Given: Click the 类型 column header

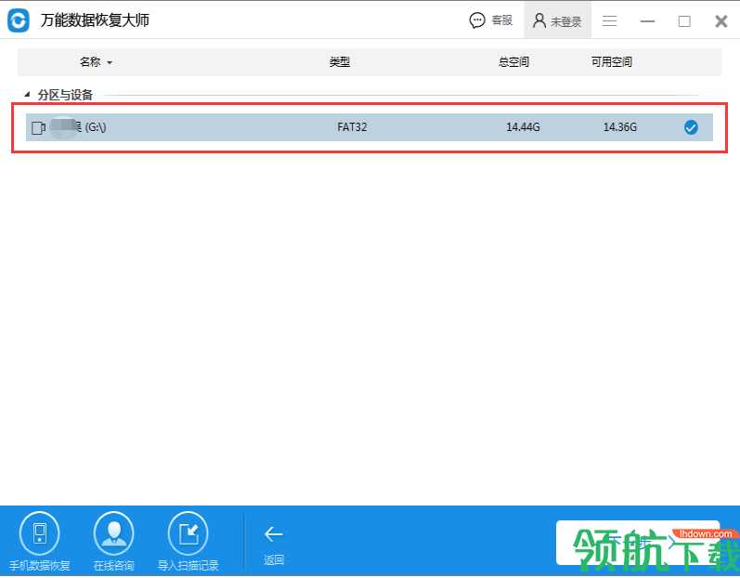Looking at the screenshot, I should (x=339, y=62).
